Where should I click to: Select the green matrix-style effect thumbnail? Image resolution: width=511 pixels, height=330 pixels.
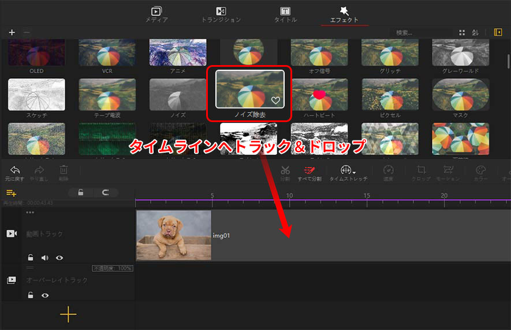(x=107, y=139)
